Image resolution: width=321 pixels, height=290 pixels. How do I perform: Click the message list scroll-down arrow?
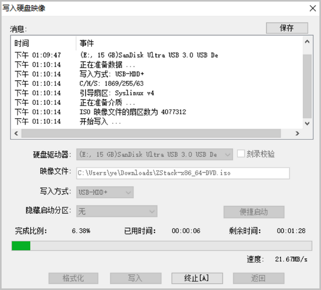(x=307, y=123)
